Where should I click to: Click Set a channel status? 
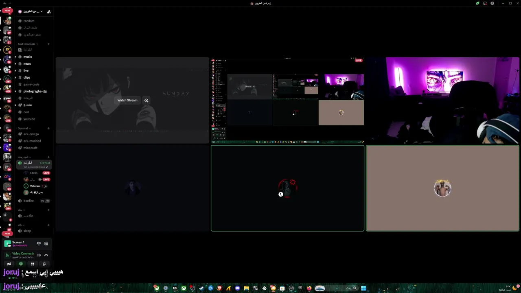coord(35,167)
